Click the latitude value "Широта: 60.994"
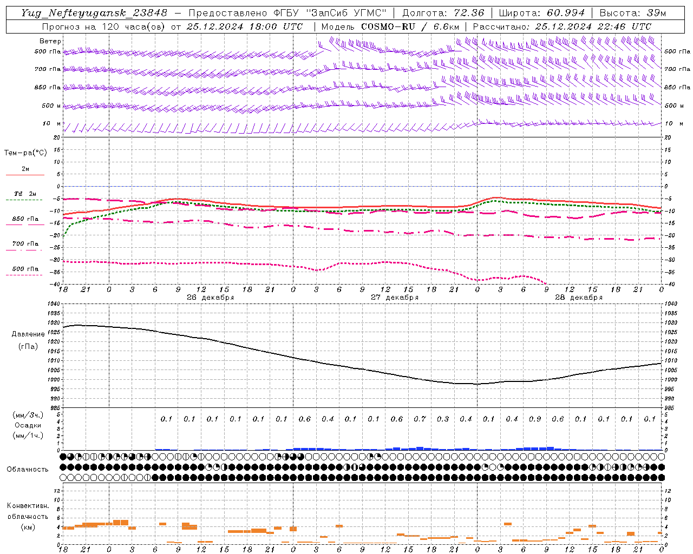This screenshot has width=693, height=554. tap(542, 13)
